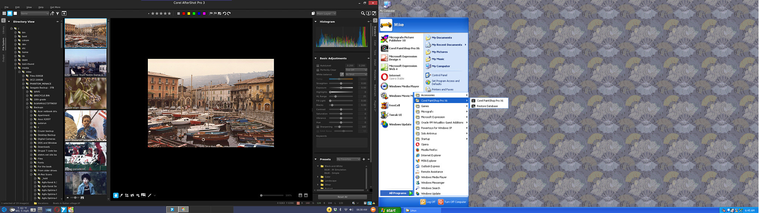Open the Get More menu

point(55,7)
